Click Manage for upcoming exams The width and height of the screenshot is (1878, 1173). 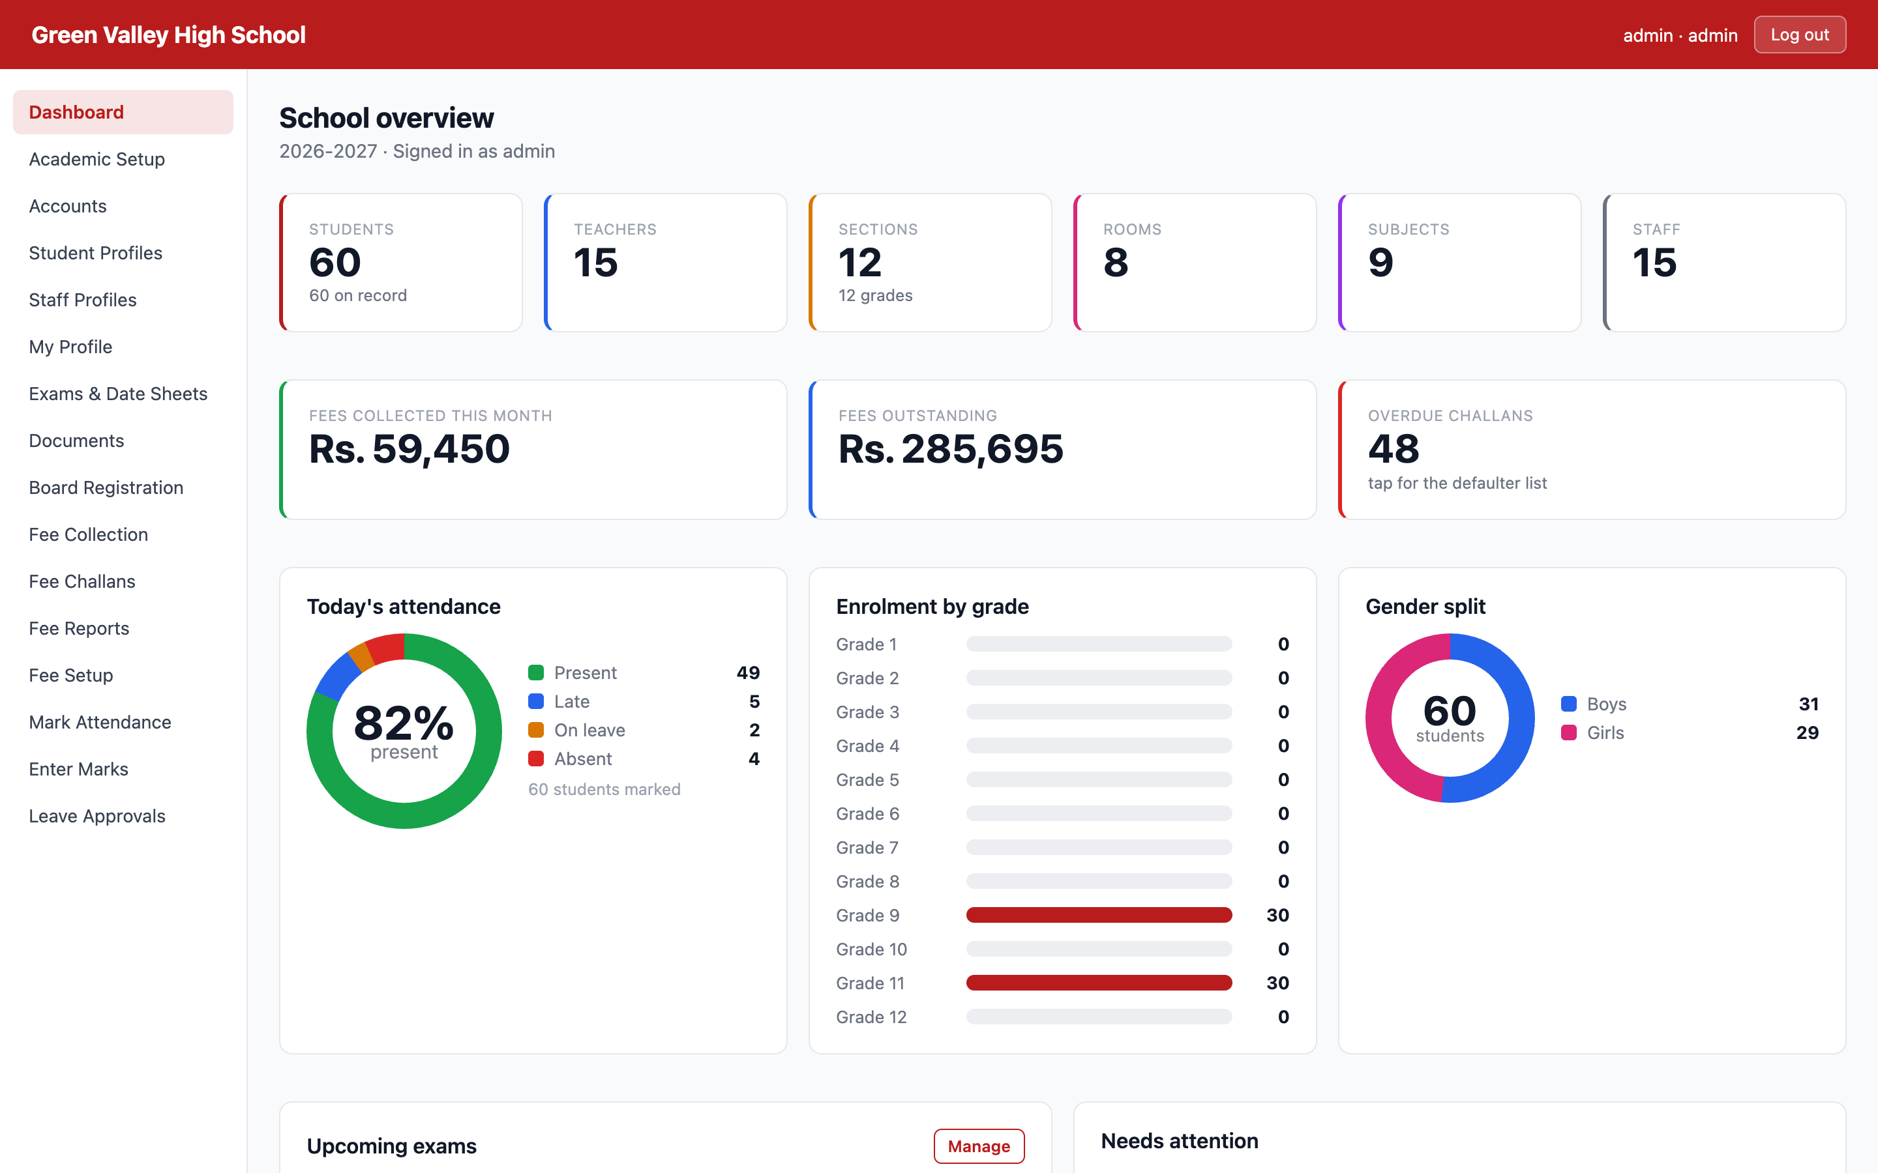pos(979,1146)
